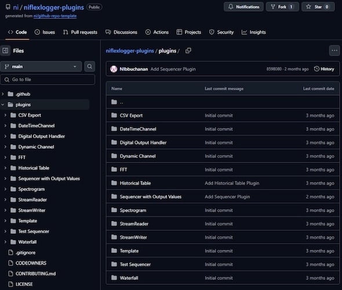Select StreamReader folder in file tree
This screenshot has width=342, height=290.
(32, 200)
